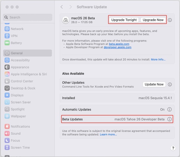The image size is (180, 157).
Task: Click info icon for Other Updates
Action: (170, 84)
